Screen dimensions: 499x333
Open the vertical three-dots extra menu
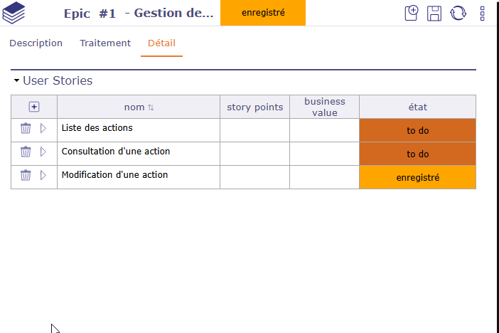(x=483, y=13)
